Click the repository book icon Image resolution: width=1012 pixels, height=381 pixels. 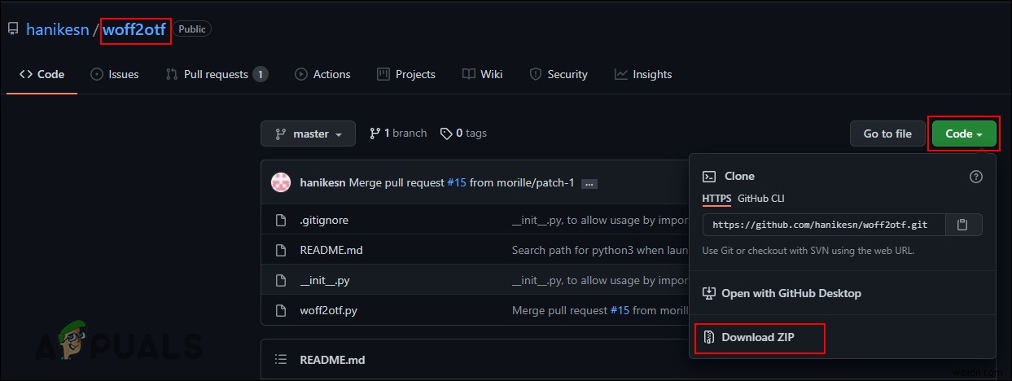13,29
